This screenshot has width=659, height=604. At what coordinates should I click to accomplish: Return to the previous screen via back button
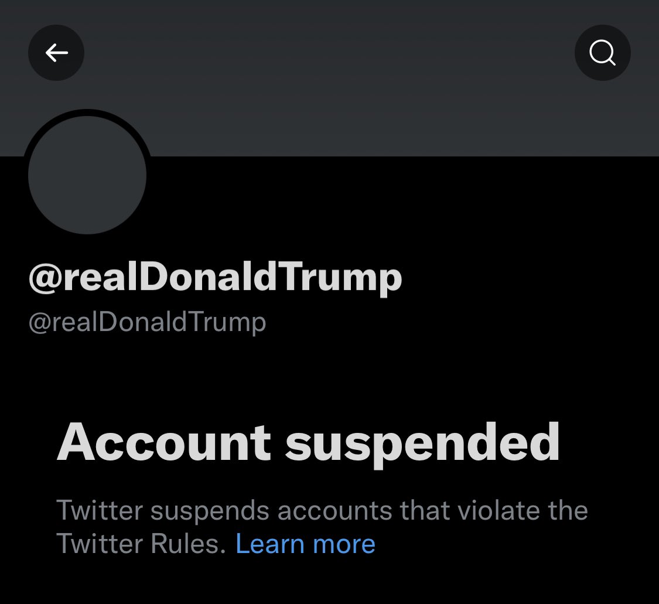pos(56,53)
